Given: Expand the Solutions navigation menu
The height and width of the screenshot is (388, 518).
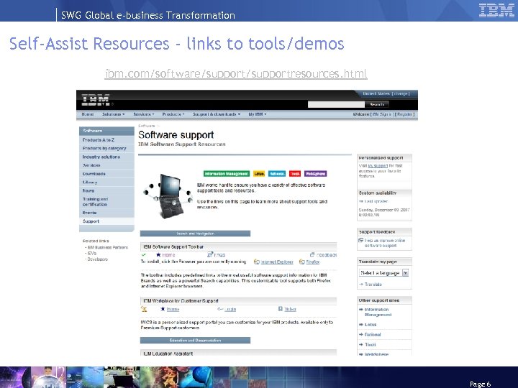Looking at the screenshot, I should [114, 114].
